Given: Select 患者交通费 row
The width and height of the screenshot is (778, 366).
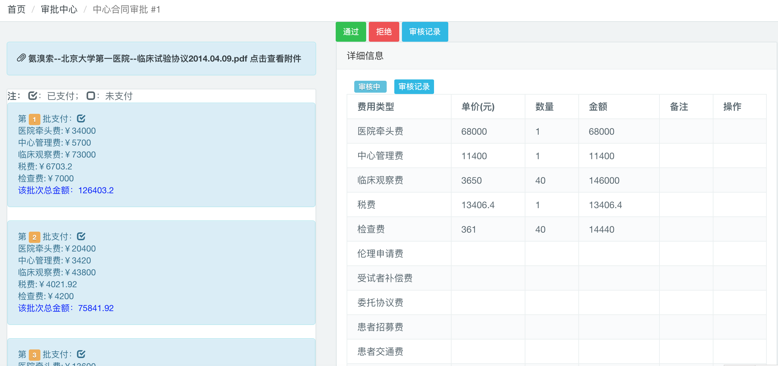Looking at the screenshot, I should (x=557, y=351).
